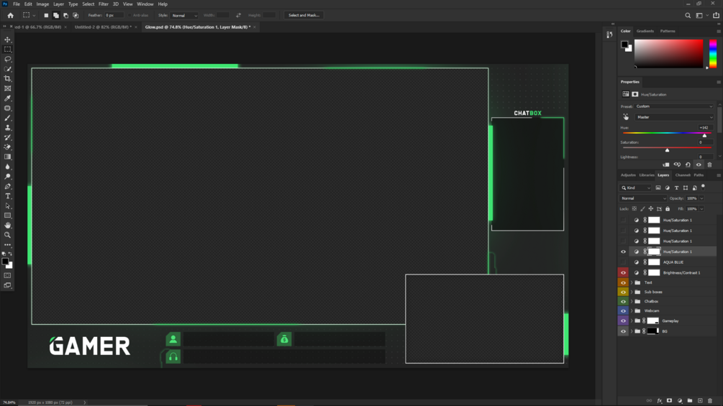
Task: Click the Feather input field
Action: (114, 15)
